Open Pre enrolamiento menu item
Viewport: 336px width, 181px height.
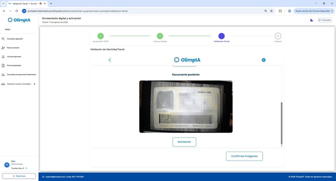pyautogui.click(x=14, y=65)
